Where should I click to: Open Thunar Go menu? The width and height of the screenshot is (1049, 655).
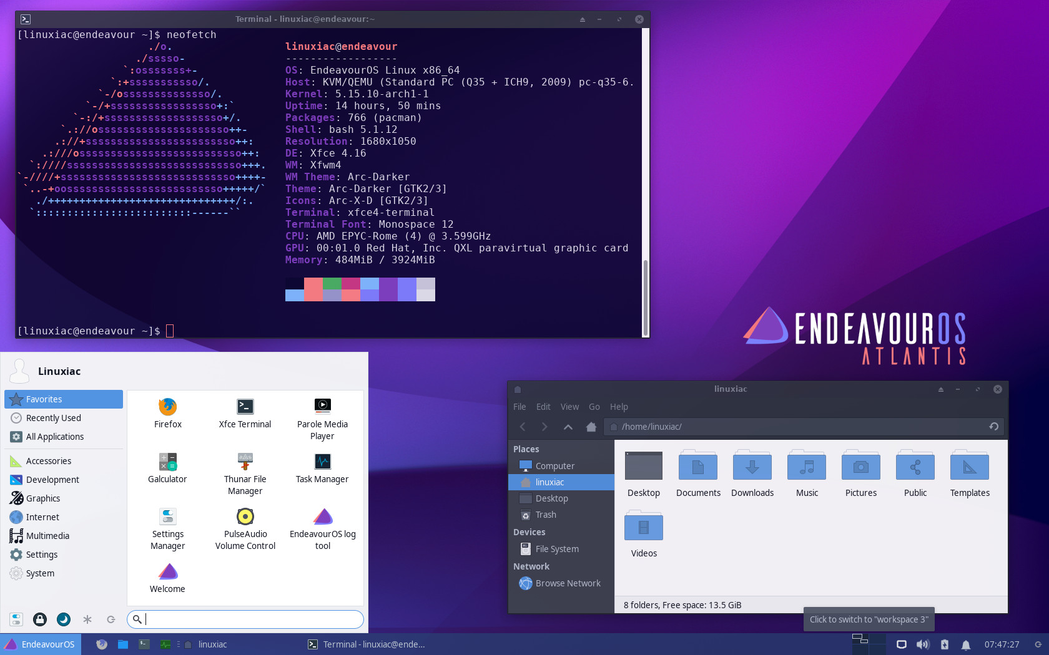pyautogui.click(x=594, y=407)
